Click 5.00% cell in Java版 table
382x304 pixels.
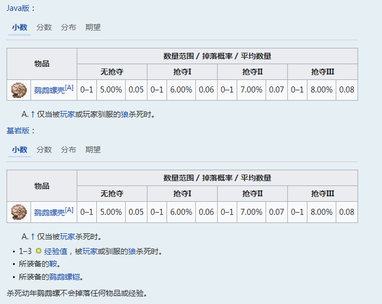(111, 90)
